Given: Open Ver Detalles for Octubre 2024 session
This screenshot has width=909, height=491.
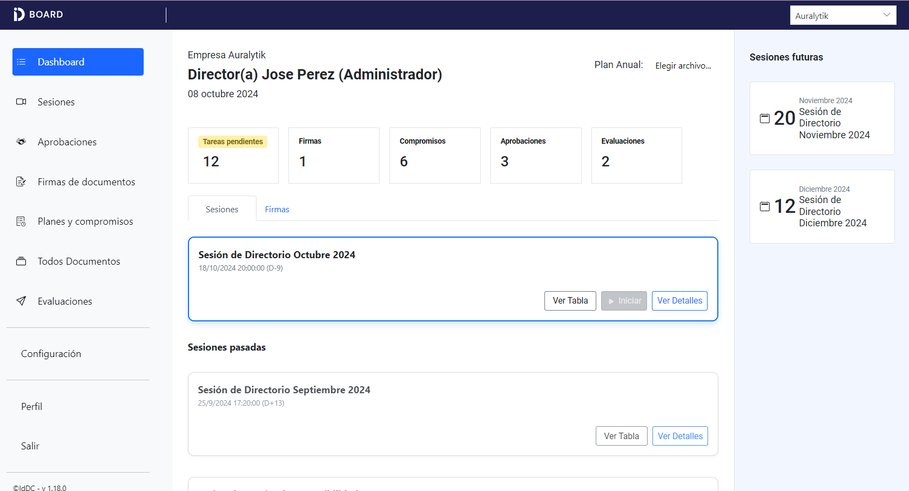Looking at the screenshot, I should pos(679,301).
